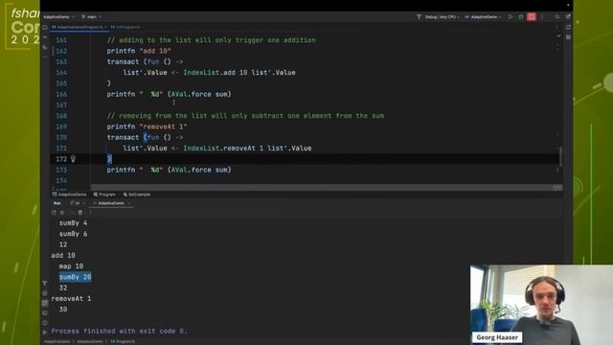Click the 'sumBy 6' console output line
613x345 pixels.
73,234
